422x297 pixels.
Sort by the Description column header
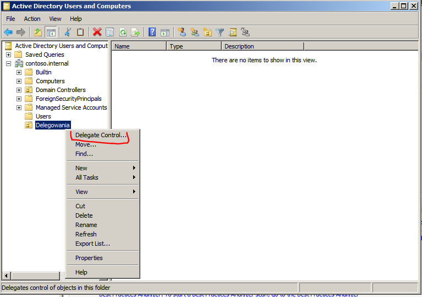(262, 46)
